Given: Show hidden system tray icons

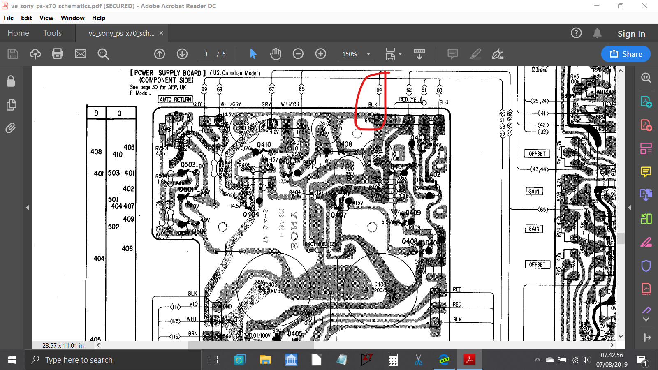Looking at the screenshot, I should 537,360.
